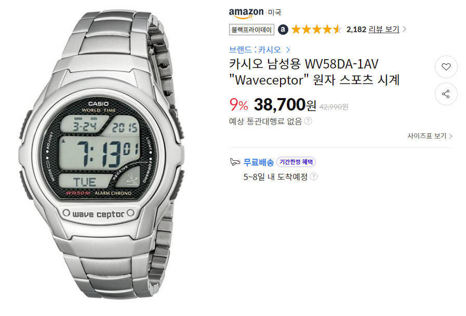Screen dimensions: 466x316
Task: Click the product title WV58DA-1AV
Action: (314, 72)
